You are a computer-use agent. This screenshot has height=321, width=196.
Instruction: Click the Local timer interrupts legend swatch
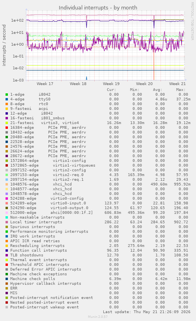point(7,222)
